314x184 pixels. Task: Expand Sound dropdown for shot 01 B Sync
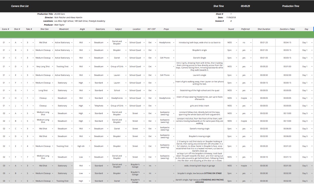click(236, 50)
